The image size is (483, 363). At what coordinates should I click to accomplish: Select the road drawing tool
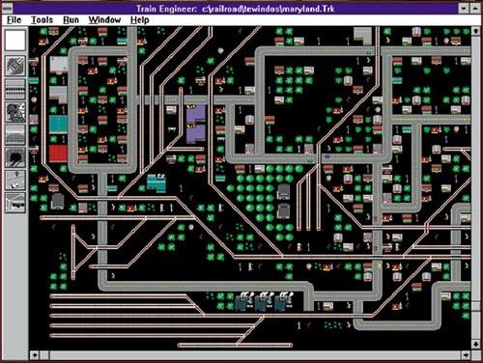click(15, 89)
